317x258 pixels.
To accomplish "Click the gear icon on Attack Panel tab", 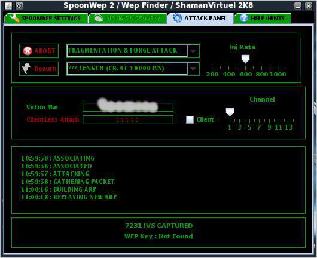I will pos(178,18).
